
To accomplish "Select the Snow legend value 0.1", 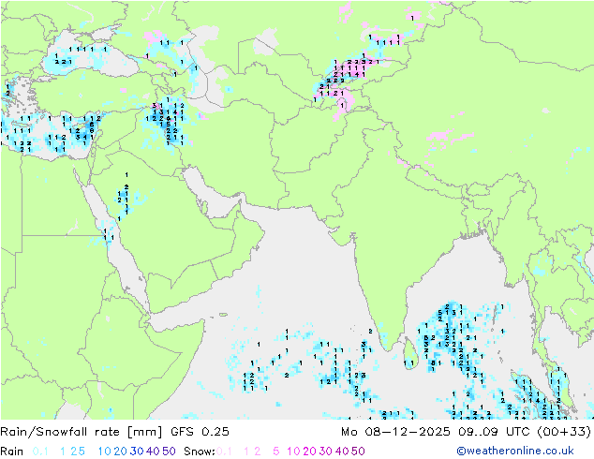I will (x=224, y=452).
